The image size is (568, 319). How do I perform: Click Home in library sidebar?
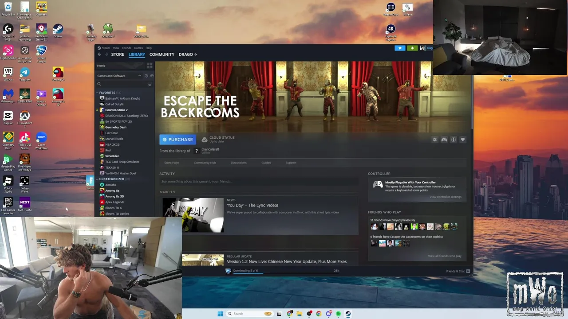pos(101,66)
